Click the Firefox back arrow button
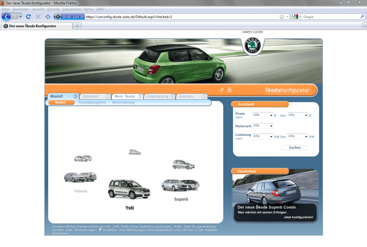This screenshot has width=367, height=247. (6, 17)
